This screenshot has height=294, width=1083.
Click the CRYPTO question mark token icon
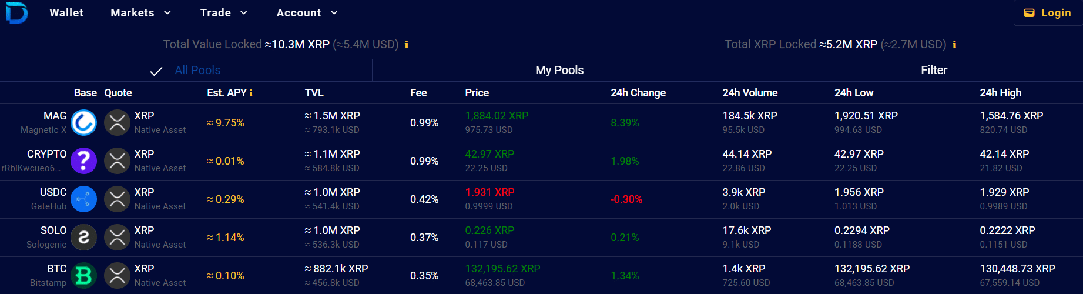[83, 161]
